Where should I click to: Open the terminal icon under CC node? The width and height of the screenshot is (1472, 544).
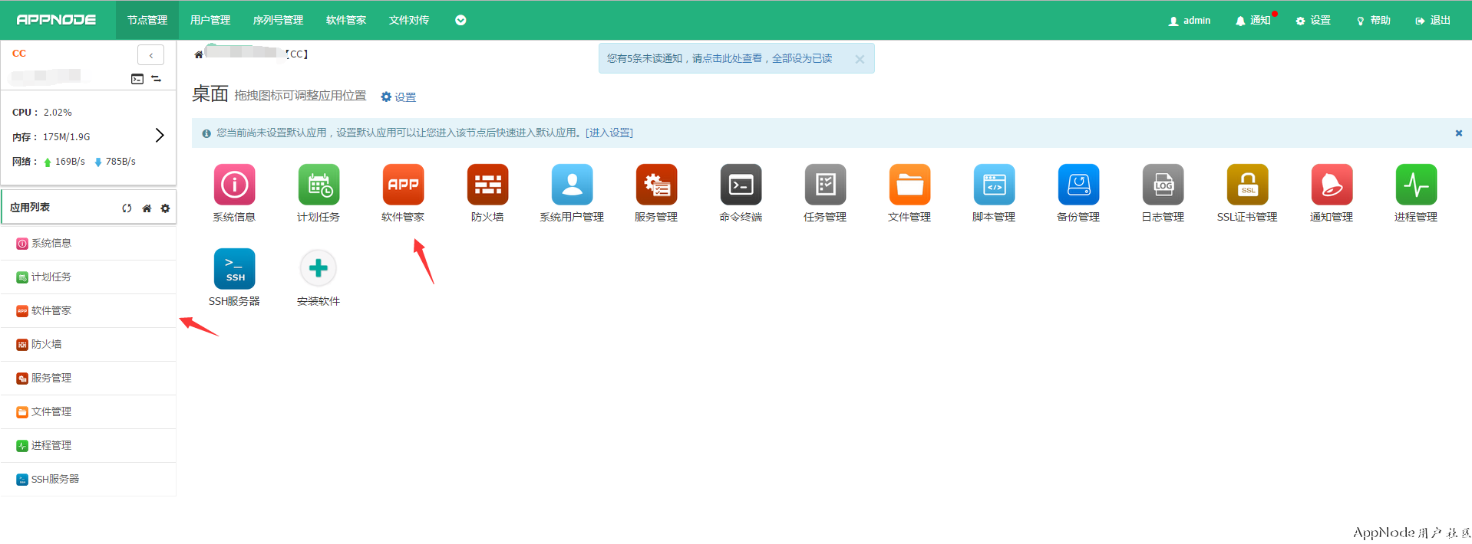click(x=137, y=79)
